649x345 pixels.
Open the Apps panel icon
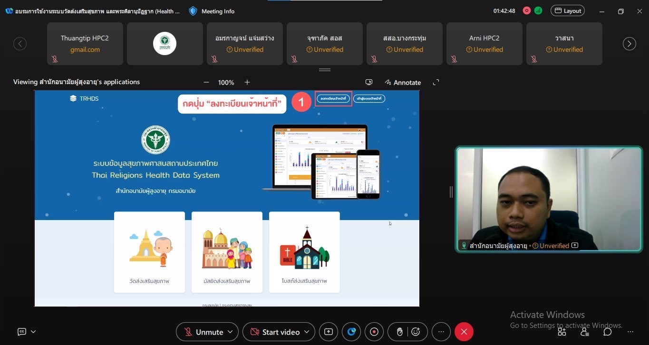coord(562,332)
